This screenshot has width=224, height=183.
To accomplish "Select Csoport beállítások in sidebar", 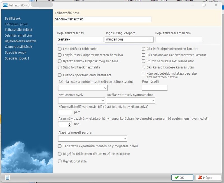I will [x=18, y=47].
